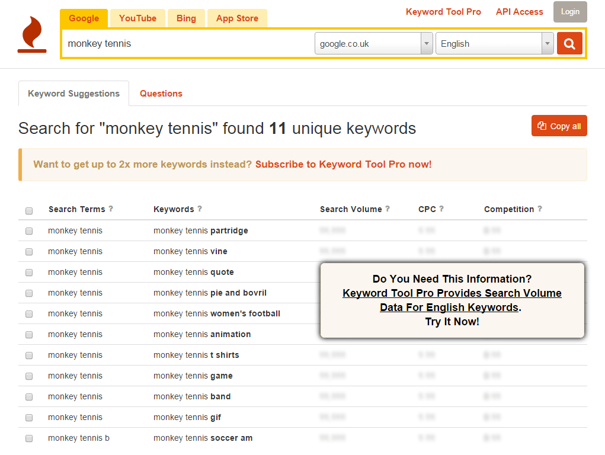The height and width of the screenshot is (455, 605).
Task: Click help icon next to Competition
Action: point(540,209)
